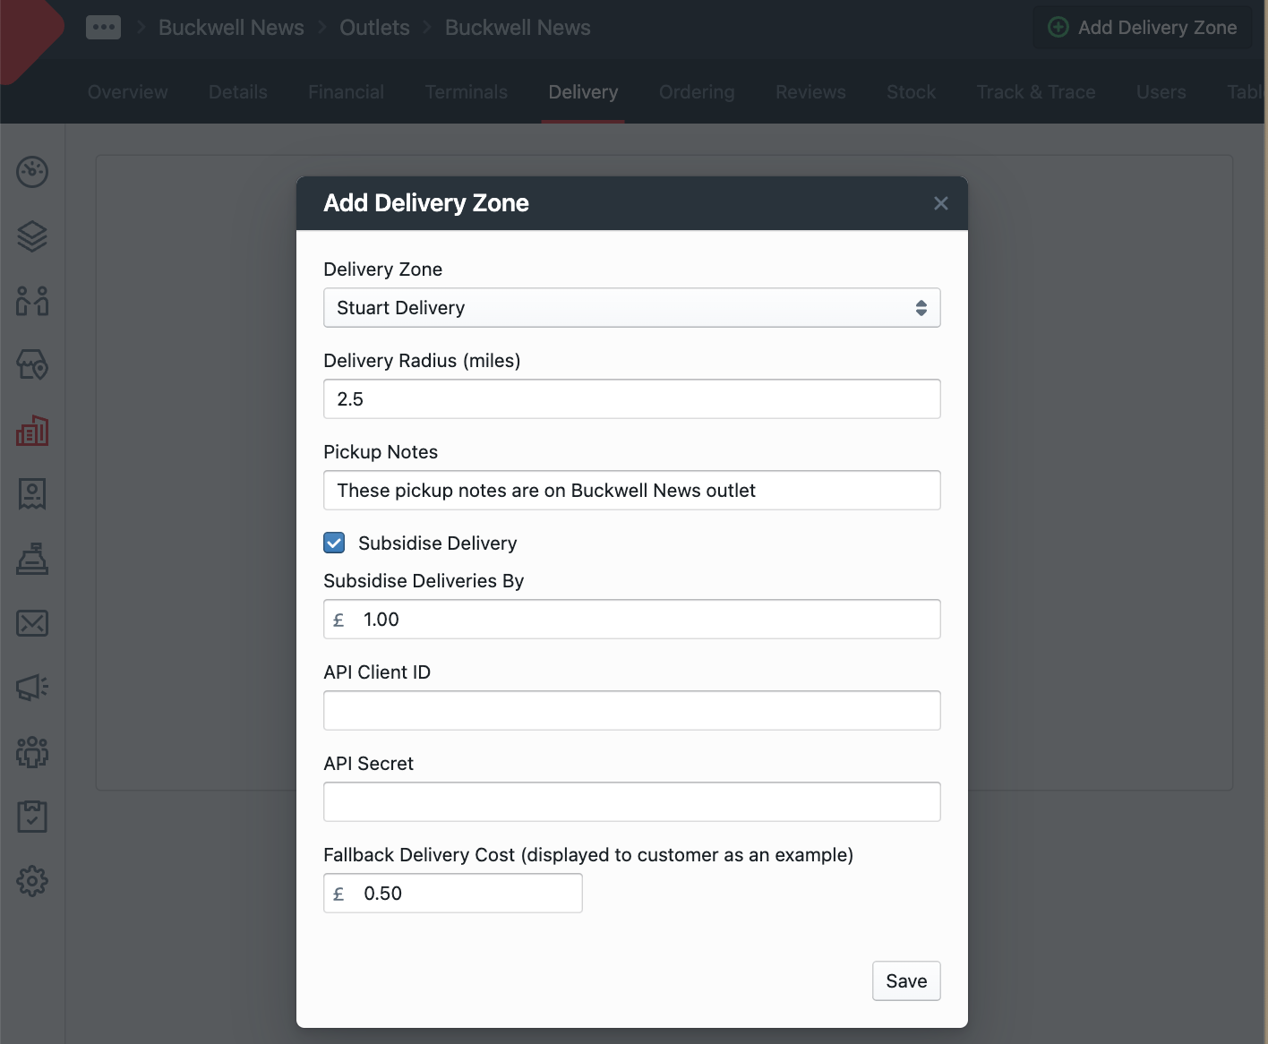
Task: Focus the Delivery Radius input field
Action: point(631,399)
